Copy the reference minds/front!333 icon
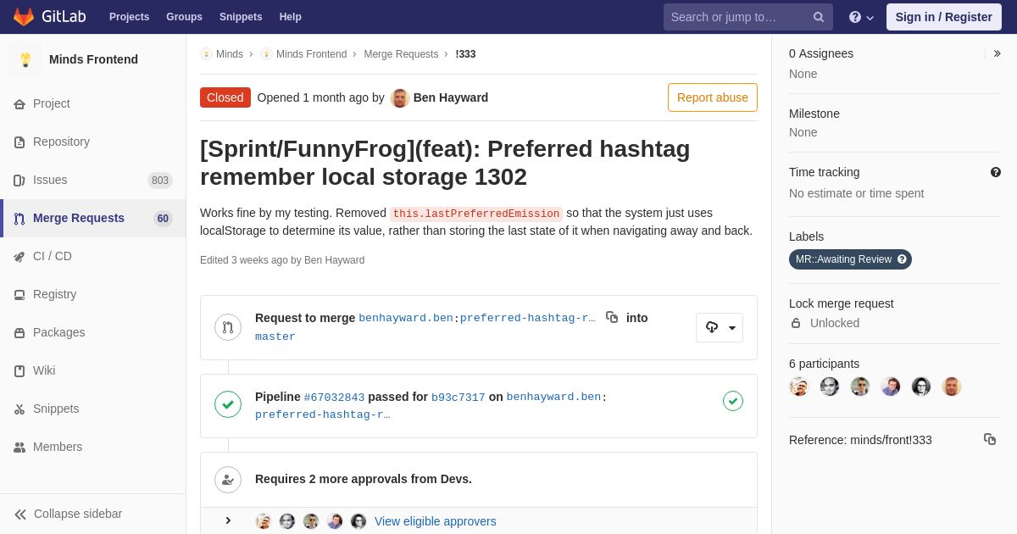Image resolution: width=1017 pixels, height=534 pixels. coord(990,439)
